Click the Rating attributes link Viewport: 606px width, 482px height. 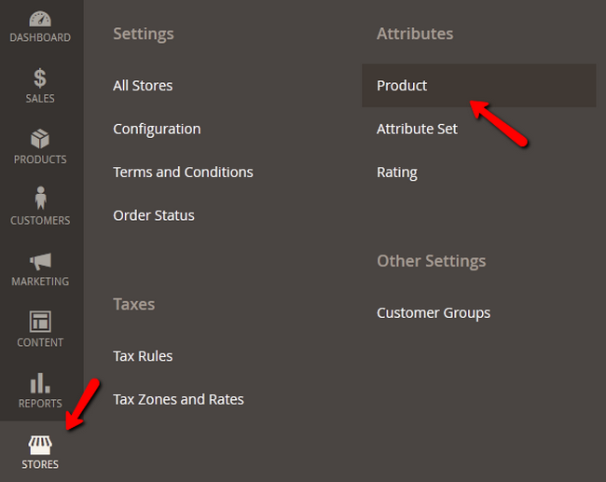click(x=396, y=172)
